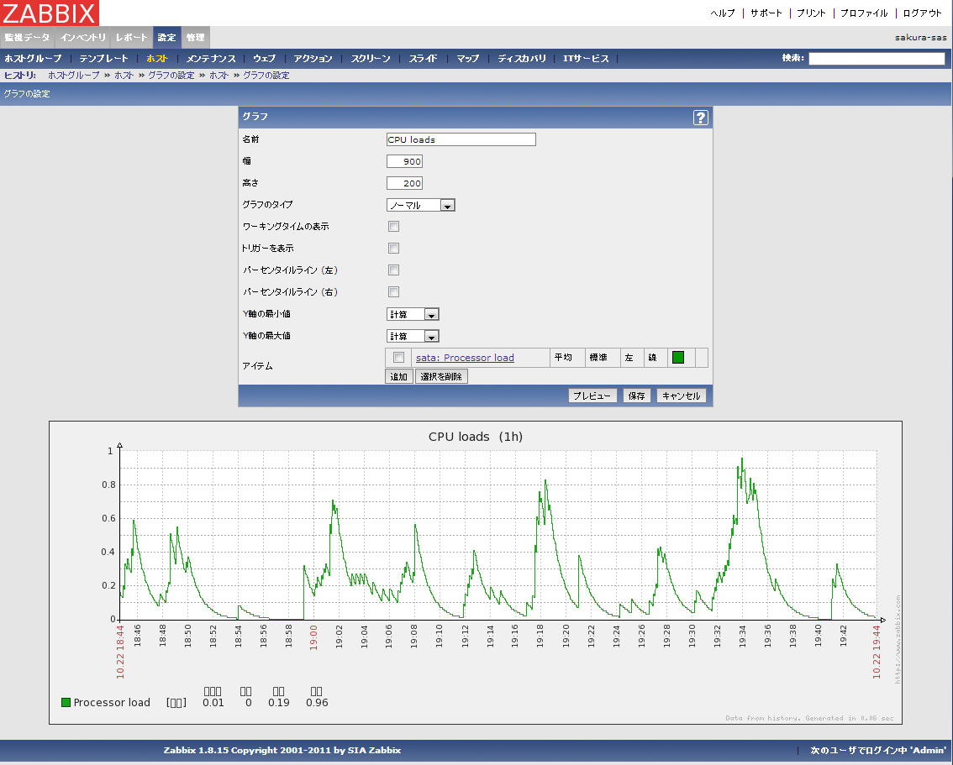Screen dimensions: 953x765
Task: Expand the Y軸の最大値 dropdown
Action: pyautogui.click(x=413, y=336)
